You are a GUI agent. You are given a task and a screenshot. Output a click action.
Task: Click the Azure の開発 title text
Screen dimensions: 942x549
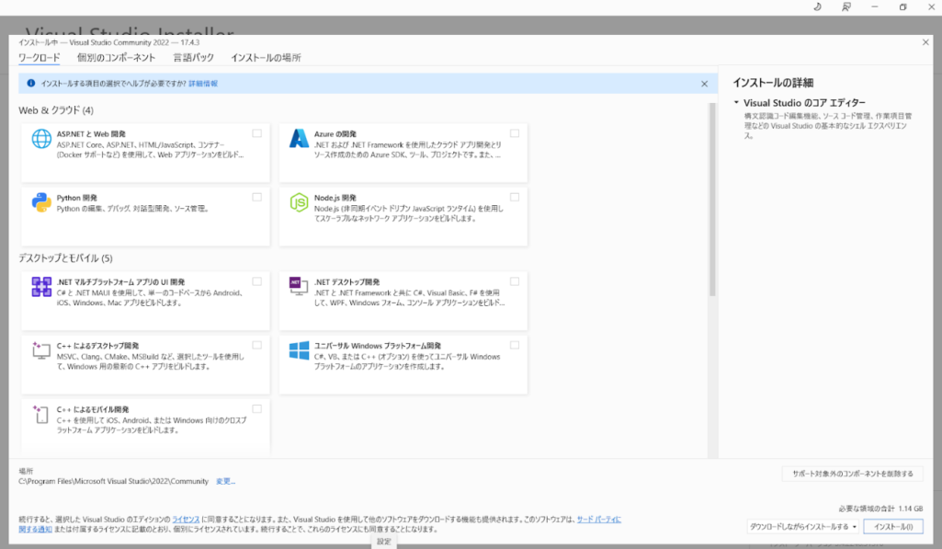(x=335, y=134)
